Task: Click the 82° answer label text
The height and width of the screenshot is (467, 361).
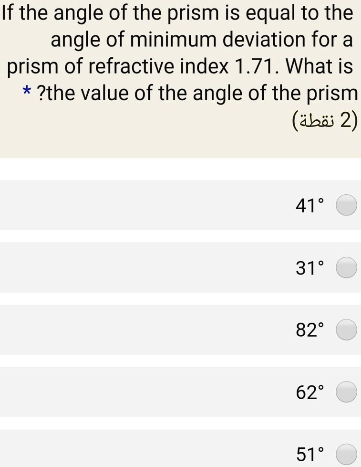Action: (309, 330)
